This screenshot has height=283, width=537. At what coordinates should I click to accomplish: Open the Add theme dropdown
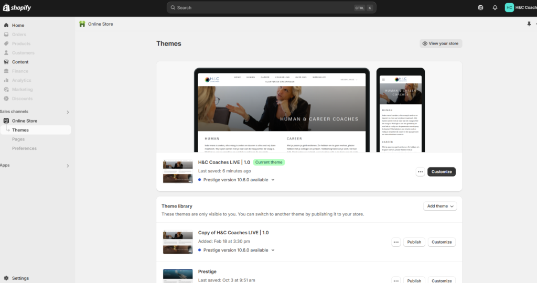(x=440, y=206)
